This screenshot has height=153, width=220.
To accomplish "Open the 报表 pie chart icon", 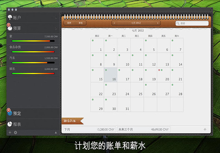I will [10, 124].
